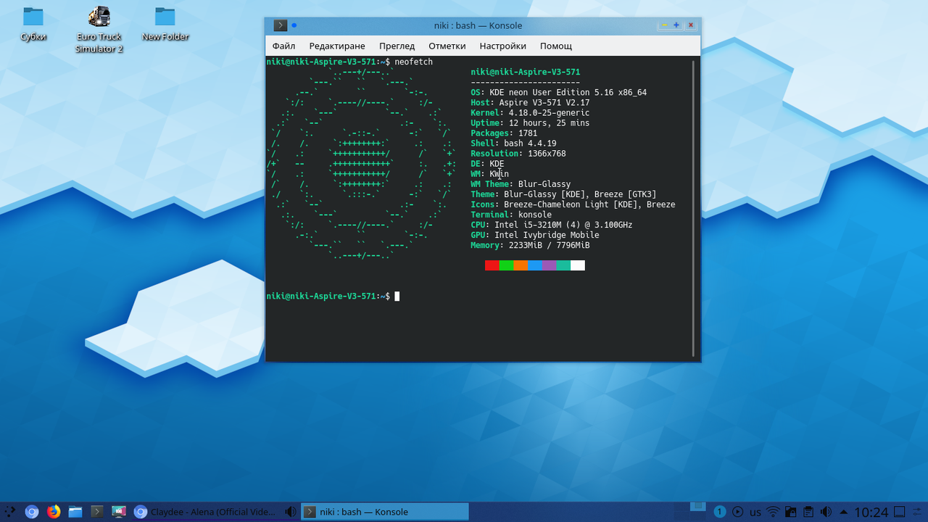Screen dimensions: 928x522
Task: Click the show desktop icon by the clock
Action: (900, 512)
